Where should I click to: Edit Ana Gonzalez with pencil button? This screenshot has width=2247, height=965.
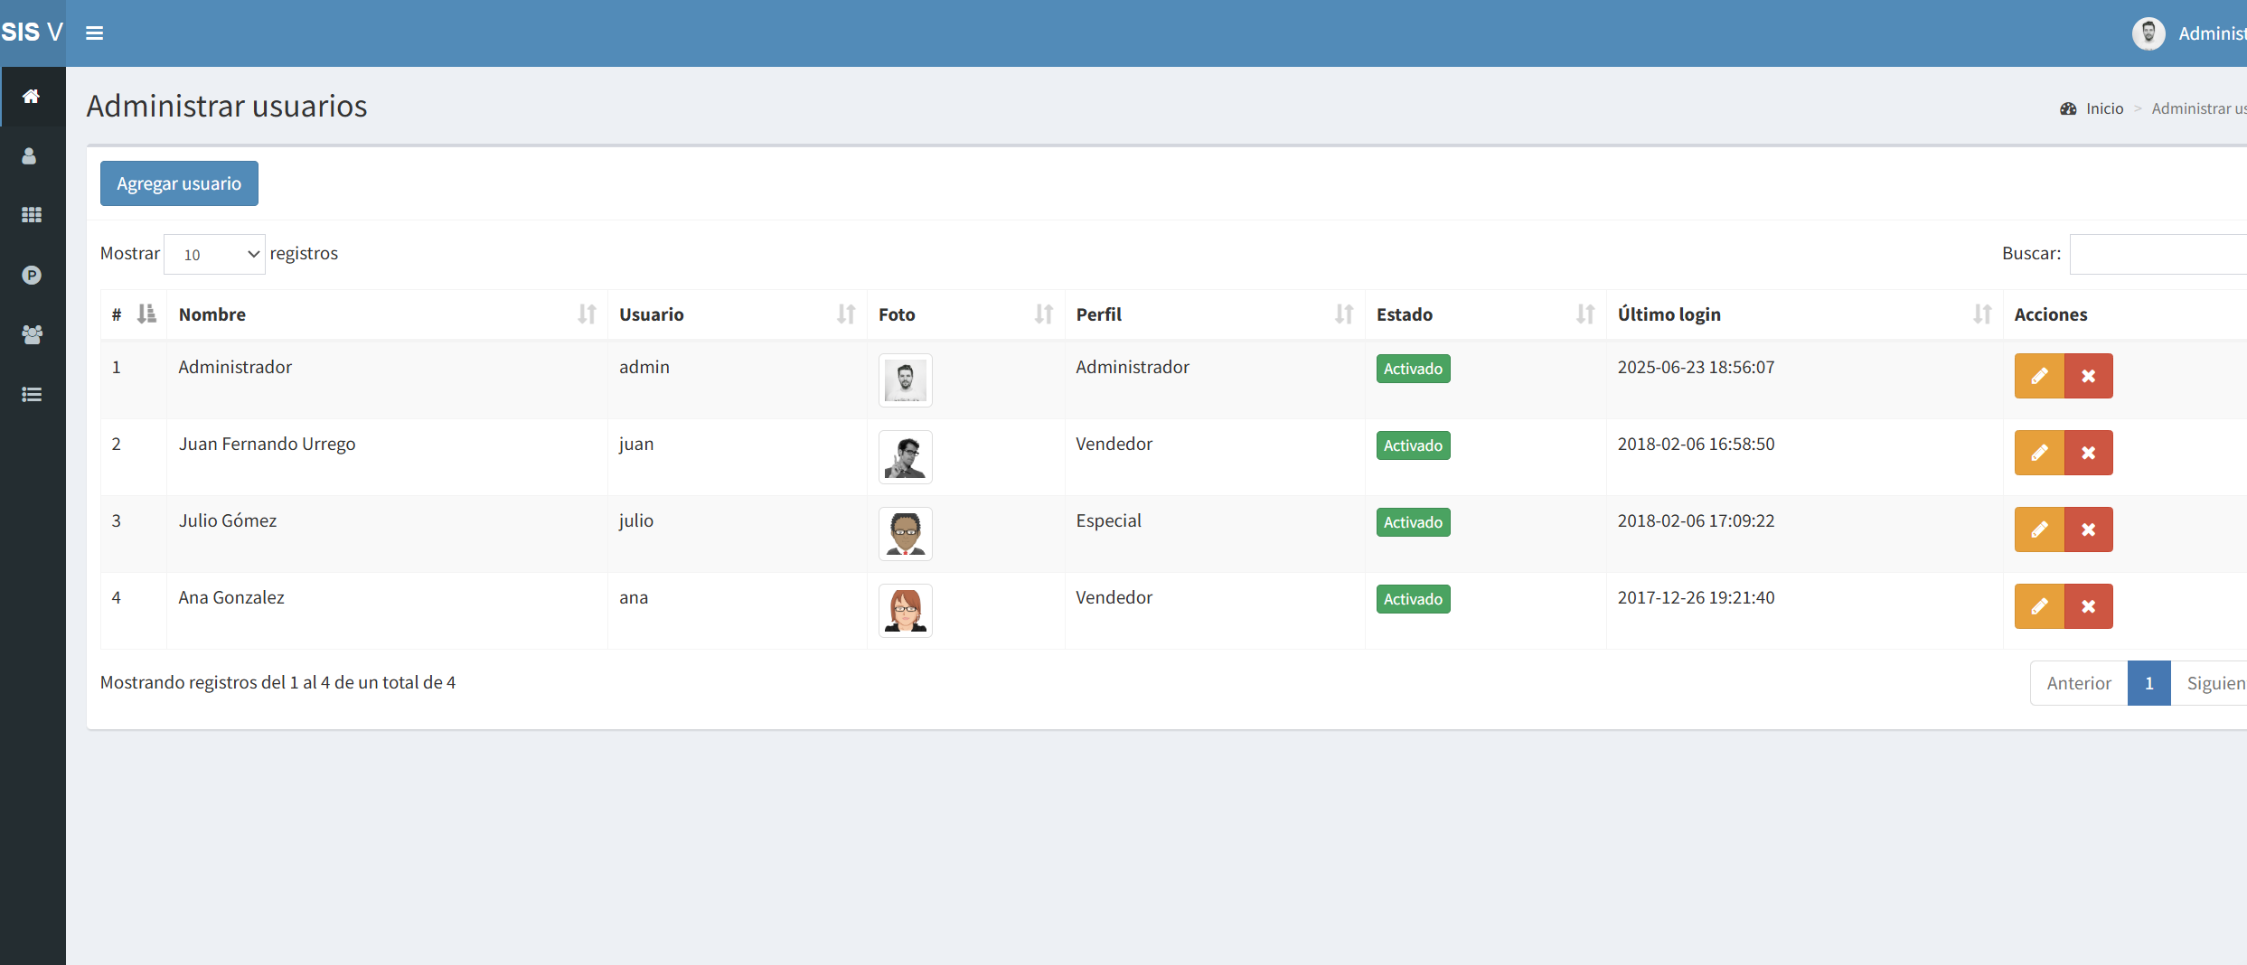coord(2039,606)
